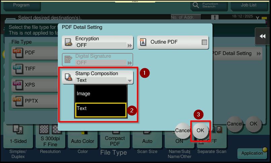This screenshot has width=271, height=163.
Task: Enable the Outline PDF checkbox
Action: point(204,42)
